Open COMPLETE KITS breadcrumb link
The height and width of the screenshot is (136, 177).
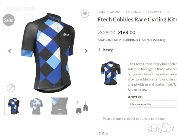pos(159,12)
